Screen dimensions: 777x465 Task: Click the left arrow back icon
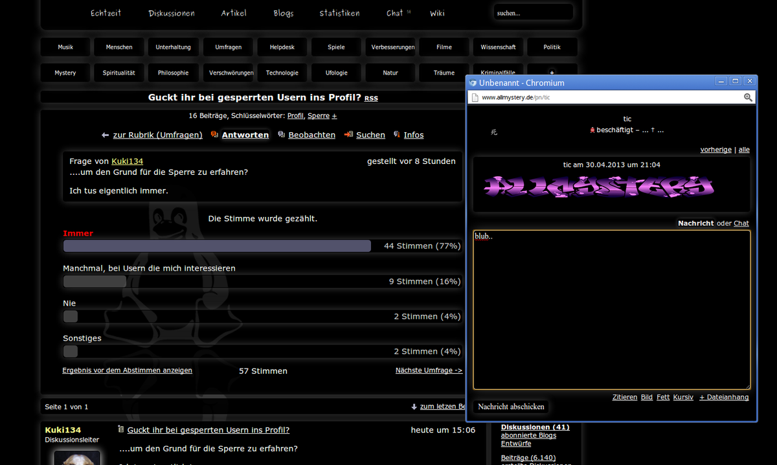106,135
